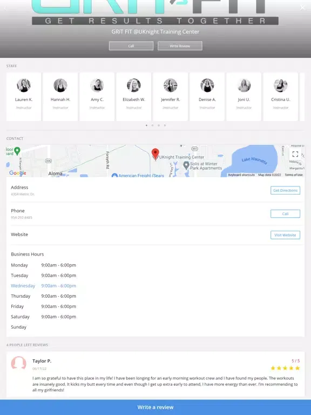Click the UKnight Training Center map label
The width and height of the screenshot is (311, 415).
pyautogui.click(x=181, y=157)
